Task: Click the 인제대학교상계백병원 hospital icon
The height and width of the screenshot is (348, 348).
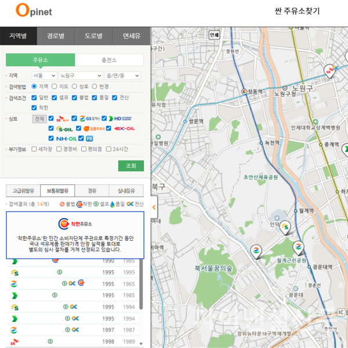Action: [316, 122]
